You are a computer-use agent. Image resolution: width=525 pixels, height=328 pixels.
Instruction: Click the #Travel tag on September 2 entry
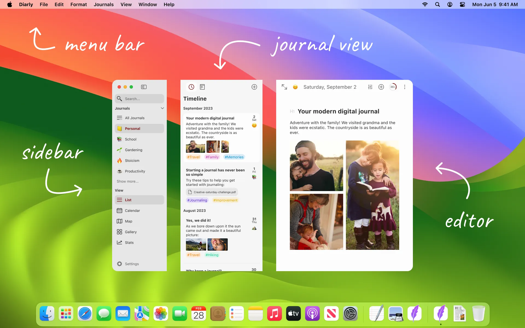click(x=193, y=157)
